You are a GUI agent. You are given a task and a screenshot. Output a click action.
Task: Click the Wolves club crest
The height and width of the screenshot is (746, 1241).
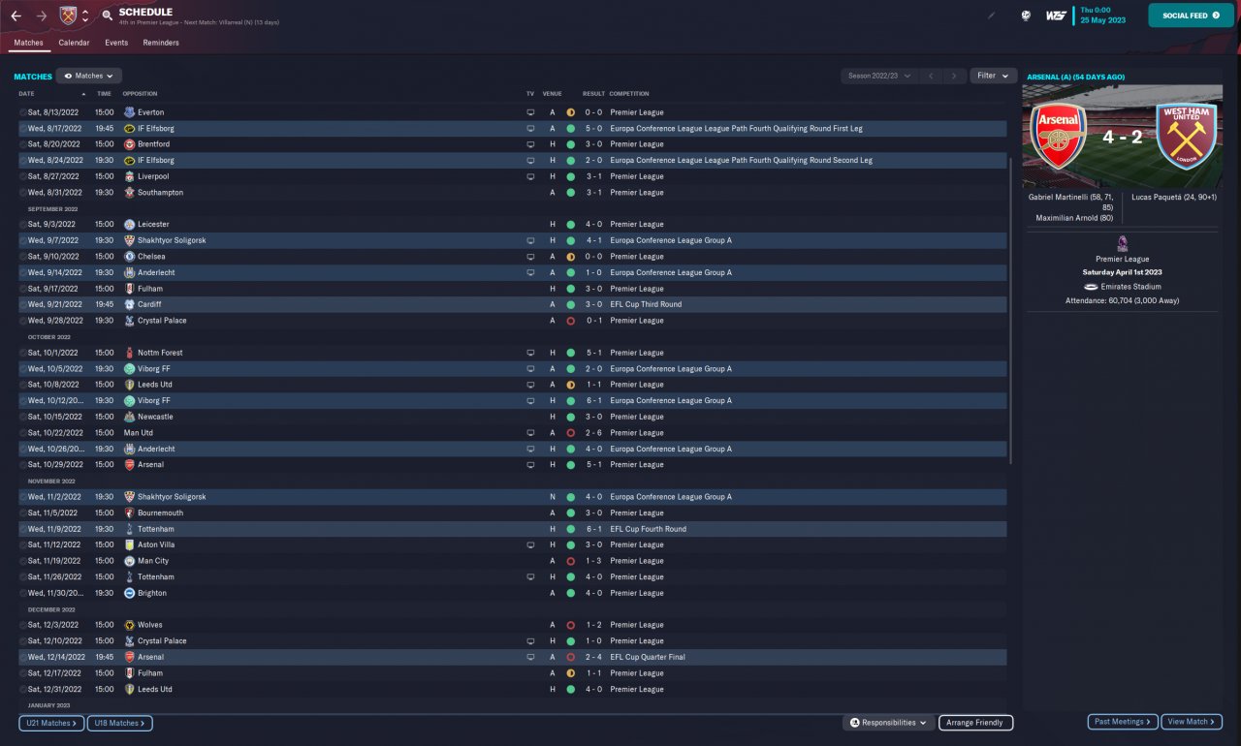tap(129, 625)
